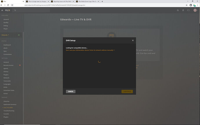Open the Dashboard status page
Screen dimensions: 200x125
point(7,45)
